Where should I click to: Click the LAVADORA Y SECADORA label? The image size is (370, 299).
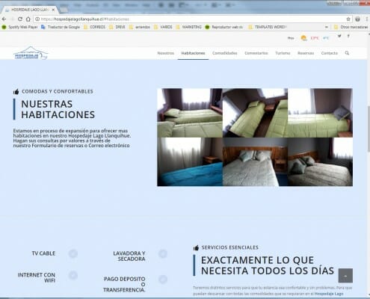(x=129, y=256)
